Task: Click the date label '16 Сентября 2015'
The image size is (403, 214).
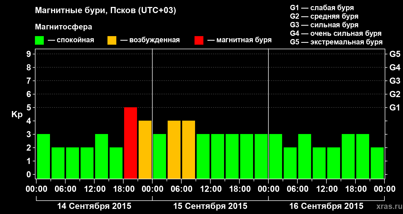Action: point(326,206)
